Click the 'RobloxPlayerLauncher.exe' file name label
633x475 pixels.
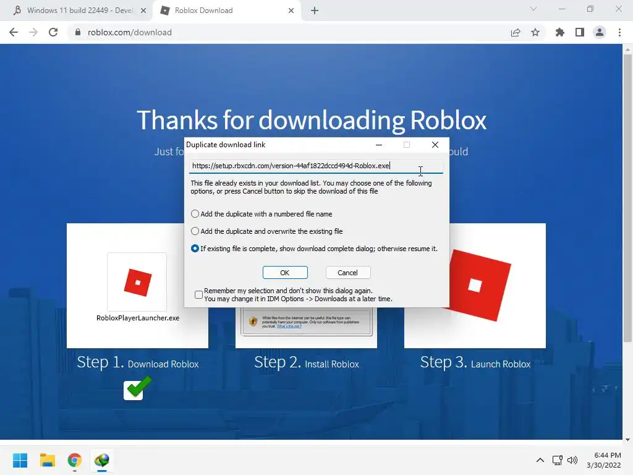point(138,318)
